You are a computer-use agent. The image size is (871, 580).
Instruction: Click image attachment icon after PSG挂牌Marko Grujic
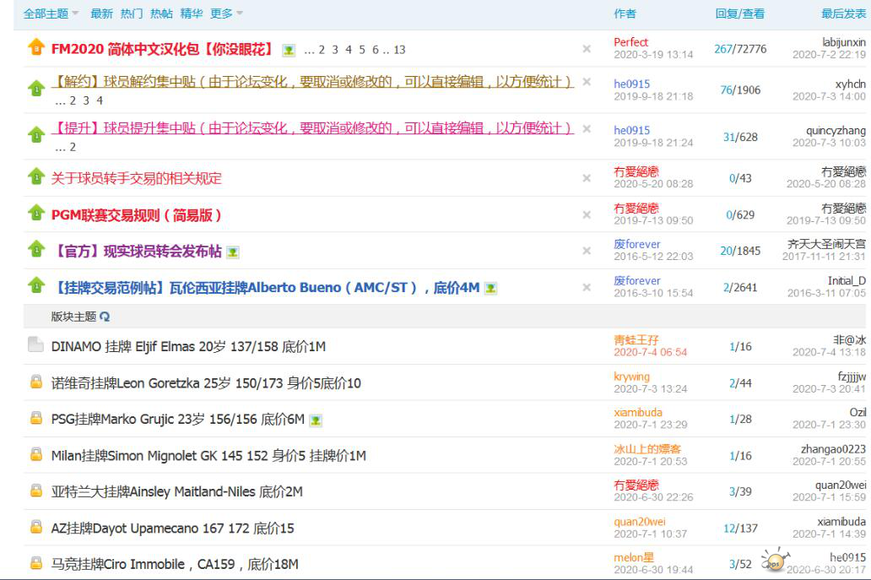(x=316, y=420)
